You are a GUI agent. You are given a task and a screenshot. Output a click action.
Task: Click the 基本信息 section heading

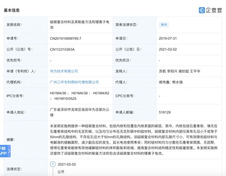(x=12, y=10)
